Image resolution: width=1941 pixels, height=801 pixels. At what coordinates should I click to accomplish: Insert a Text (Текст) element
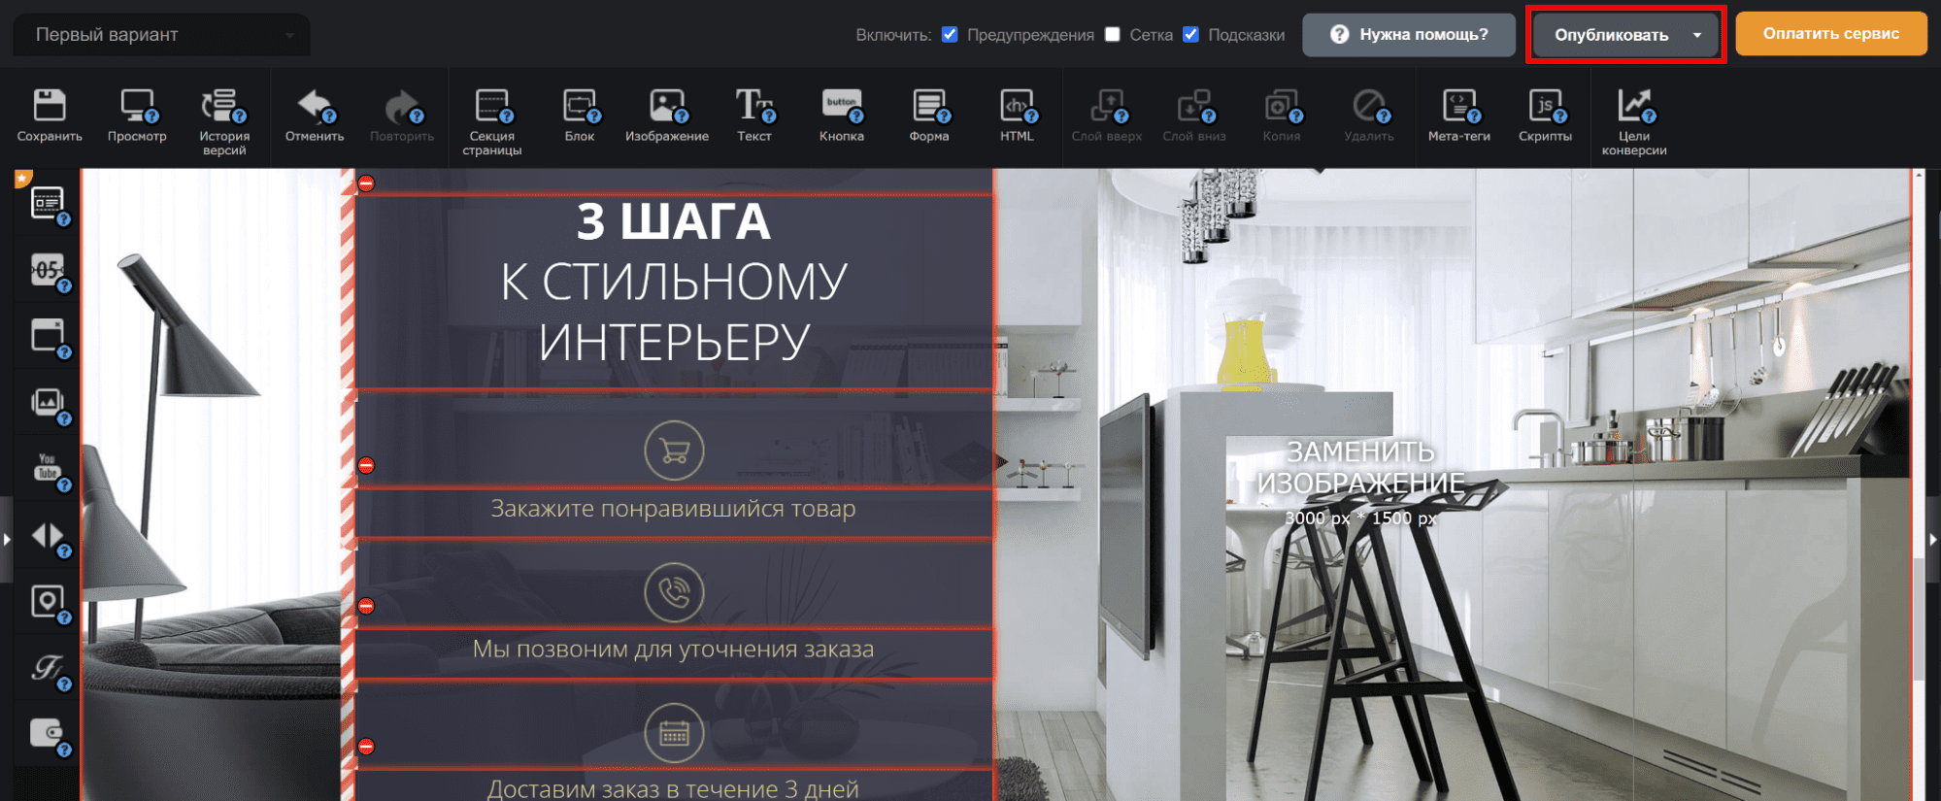pyautogui.click(x=753, y=115)
